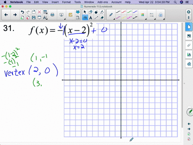Expand the screen shade display dropdown
Image resolution: width=193 pixels, height=145 pixels.
point(62,15)
